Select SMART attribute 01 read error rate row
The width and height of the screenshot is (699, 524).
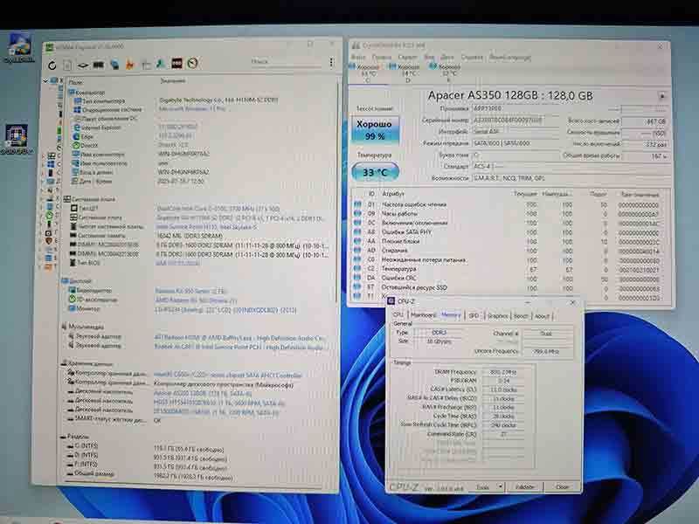pos(510,204)
